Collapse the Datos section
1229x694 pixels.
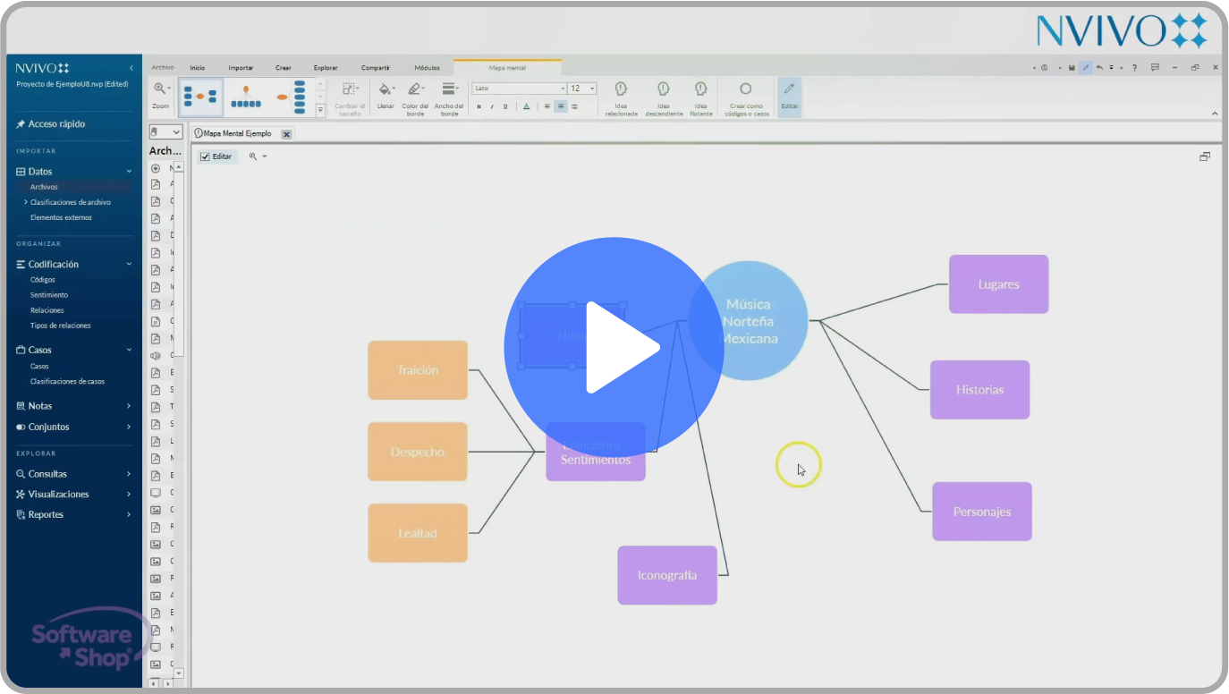click(129, 171)
